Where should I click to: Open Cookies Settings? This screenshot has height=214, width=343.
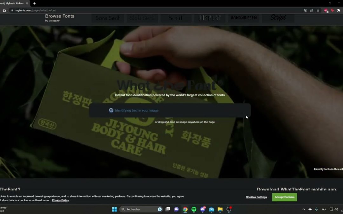pyautogui.click(x=256, y=197)
